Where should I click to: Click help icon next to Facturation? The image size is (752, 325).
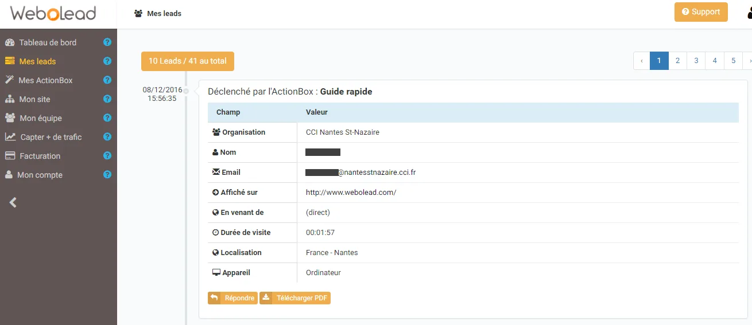click(107, 156)
